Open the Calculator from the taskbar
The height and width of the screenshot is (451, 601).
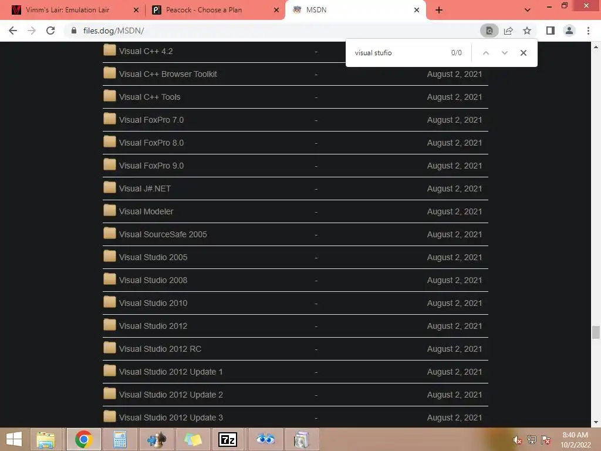[x=120, y=439]
